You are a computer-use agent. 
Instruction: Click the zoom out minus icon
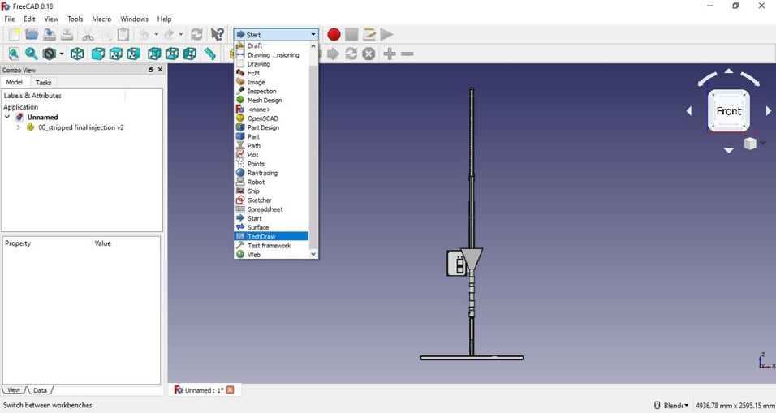click(407, 54)
